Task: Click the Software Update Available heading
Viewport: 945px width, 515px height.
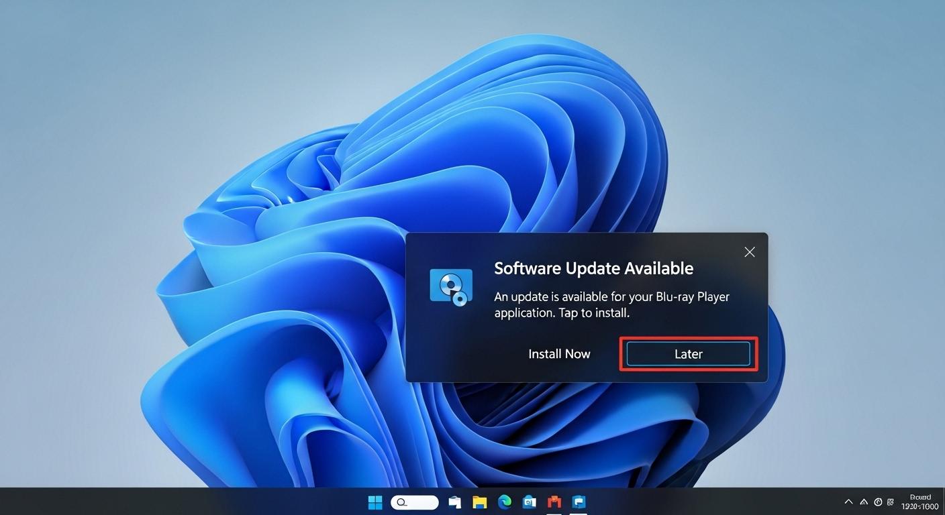Action: [x=593, y=268]
